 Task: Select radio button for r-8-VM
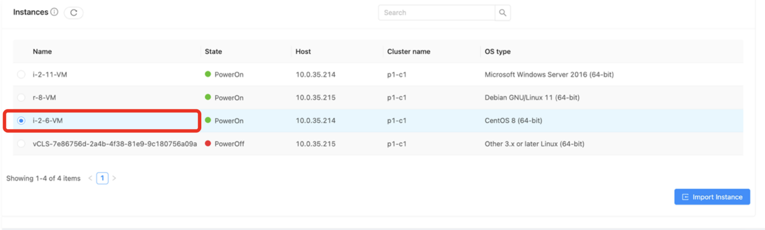[21, 97]
